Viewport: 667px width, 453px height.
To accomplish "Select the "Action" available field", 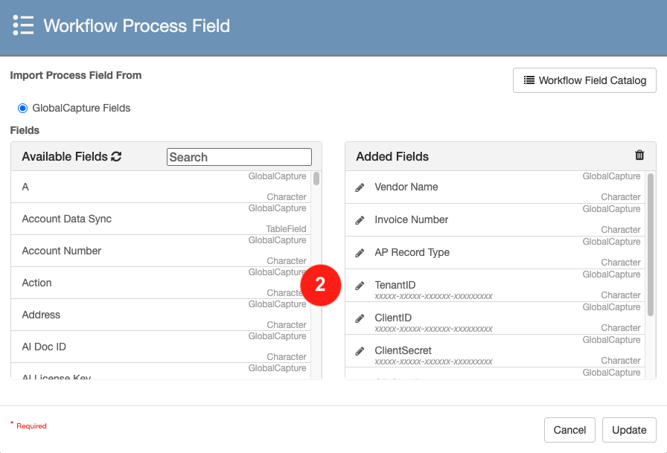I will pyautogui.click(x=161, y=283).
